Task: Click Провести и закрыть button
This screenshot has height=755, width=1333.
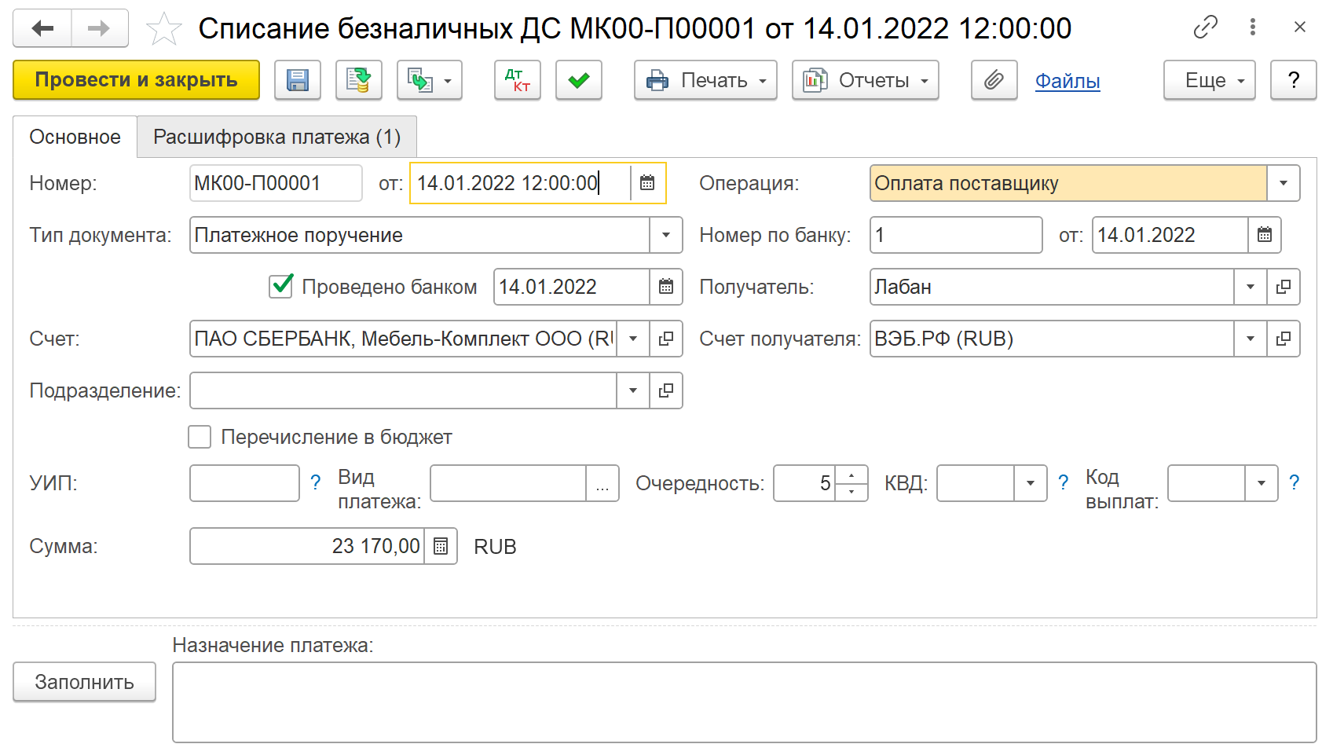Action: point(136,80)
